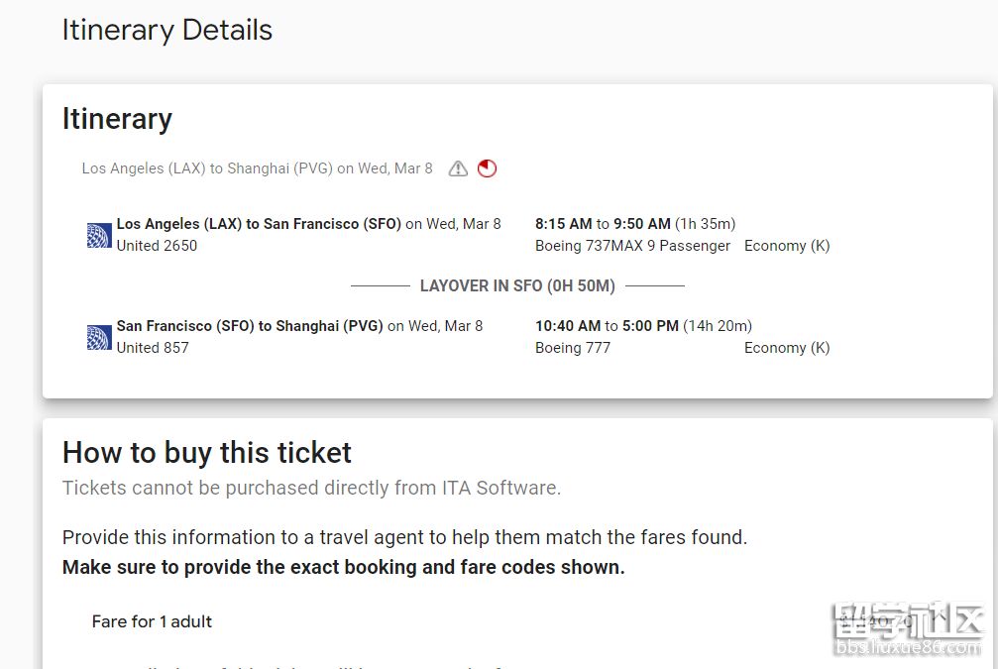Screen dimensions: 998x669
Task: Click the bold exact booking and fare codes notice
Action: pos(343,568)
